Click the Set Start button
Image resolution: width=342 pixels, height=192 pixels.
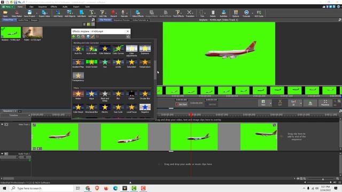click(182, 105)
